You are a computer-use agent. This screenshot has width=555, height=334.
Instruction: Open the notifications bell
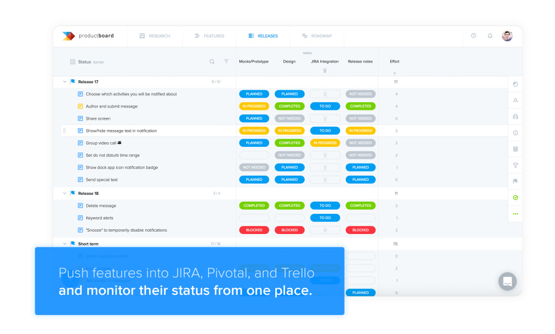coord(490,35)
